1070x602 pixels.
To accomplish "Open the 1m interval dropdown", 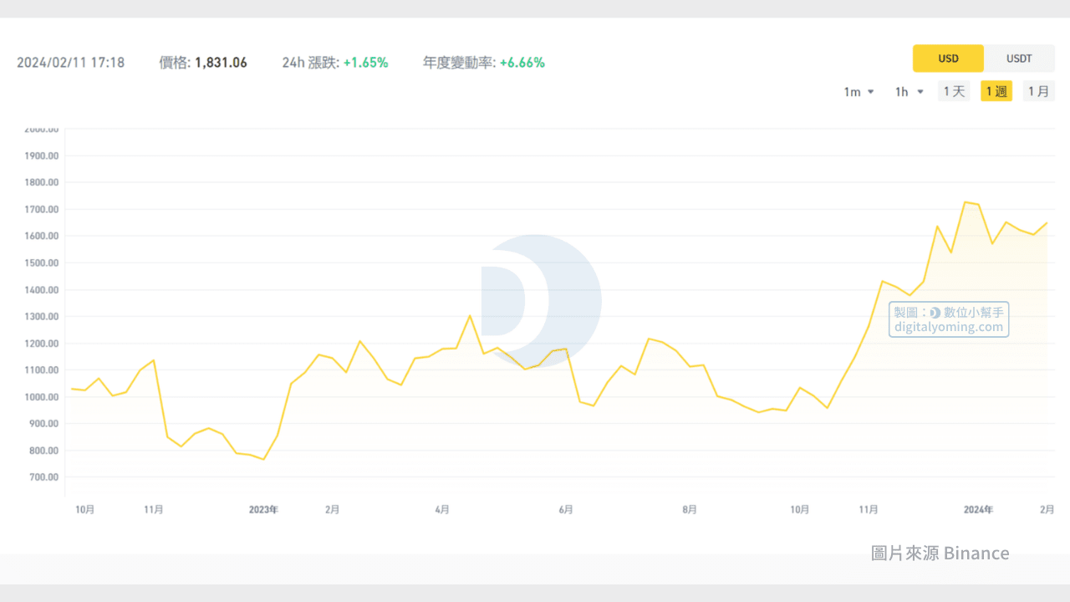I will (859, 92).
